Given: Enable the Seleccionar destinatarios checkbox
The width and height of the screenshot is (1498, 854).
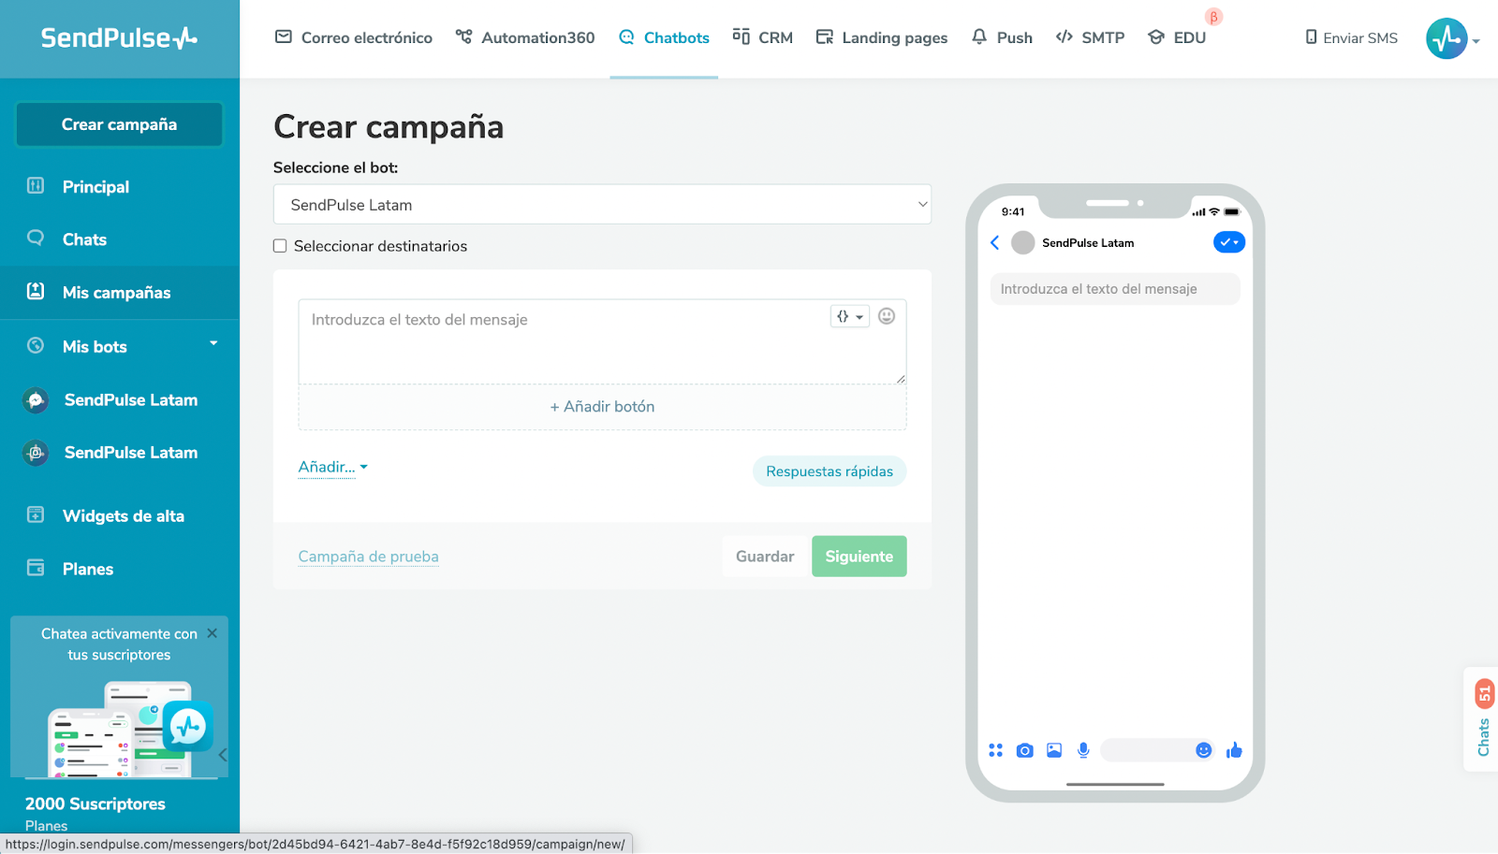Looking at the screenshot, I should coord(280,246).
